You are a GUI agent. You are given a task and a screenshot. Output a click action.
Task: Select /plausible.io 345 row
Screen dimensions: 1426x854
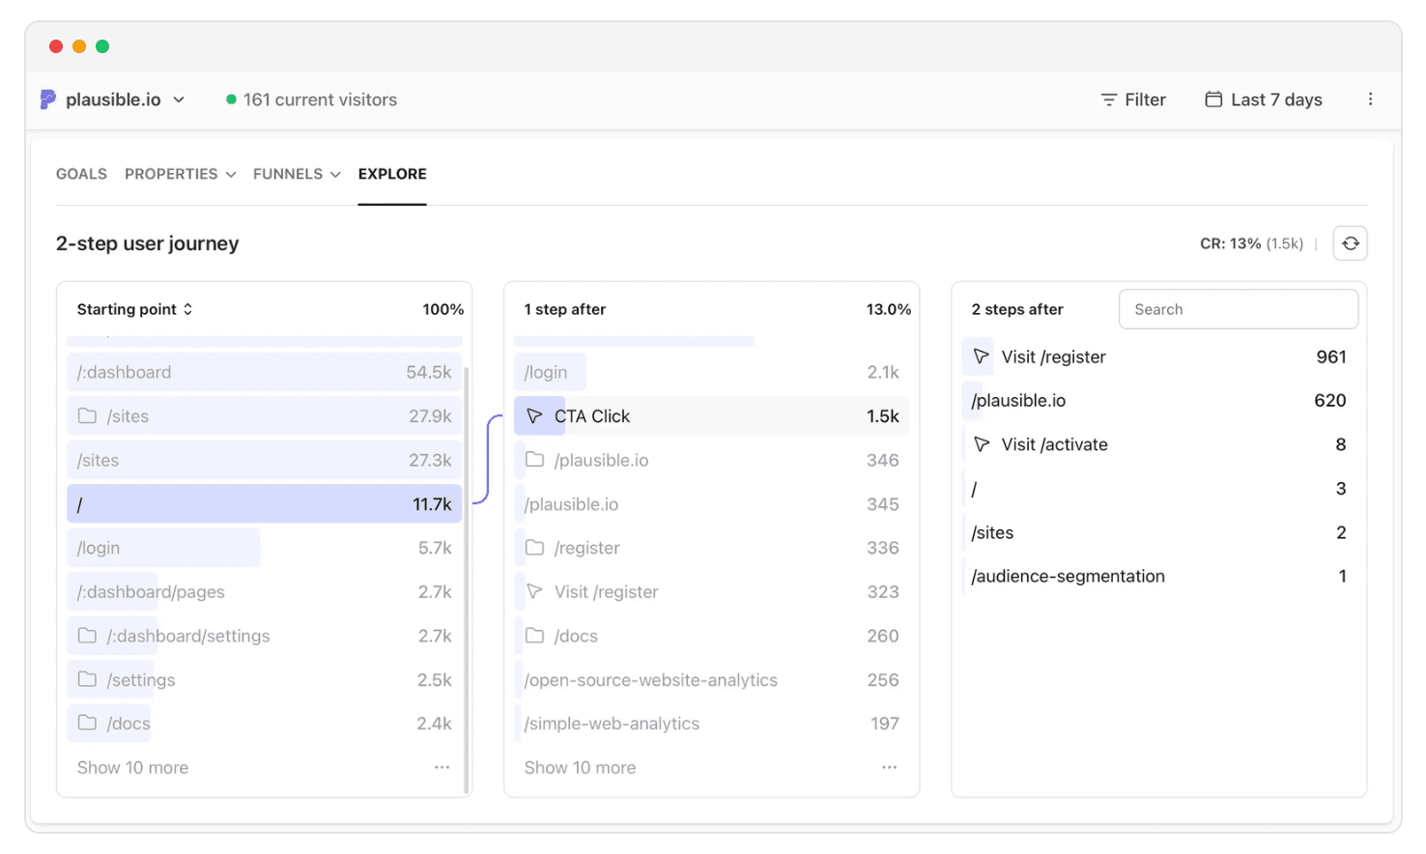[x=712, y=504]
